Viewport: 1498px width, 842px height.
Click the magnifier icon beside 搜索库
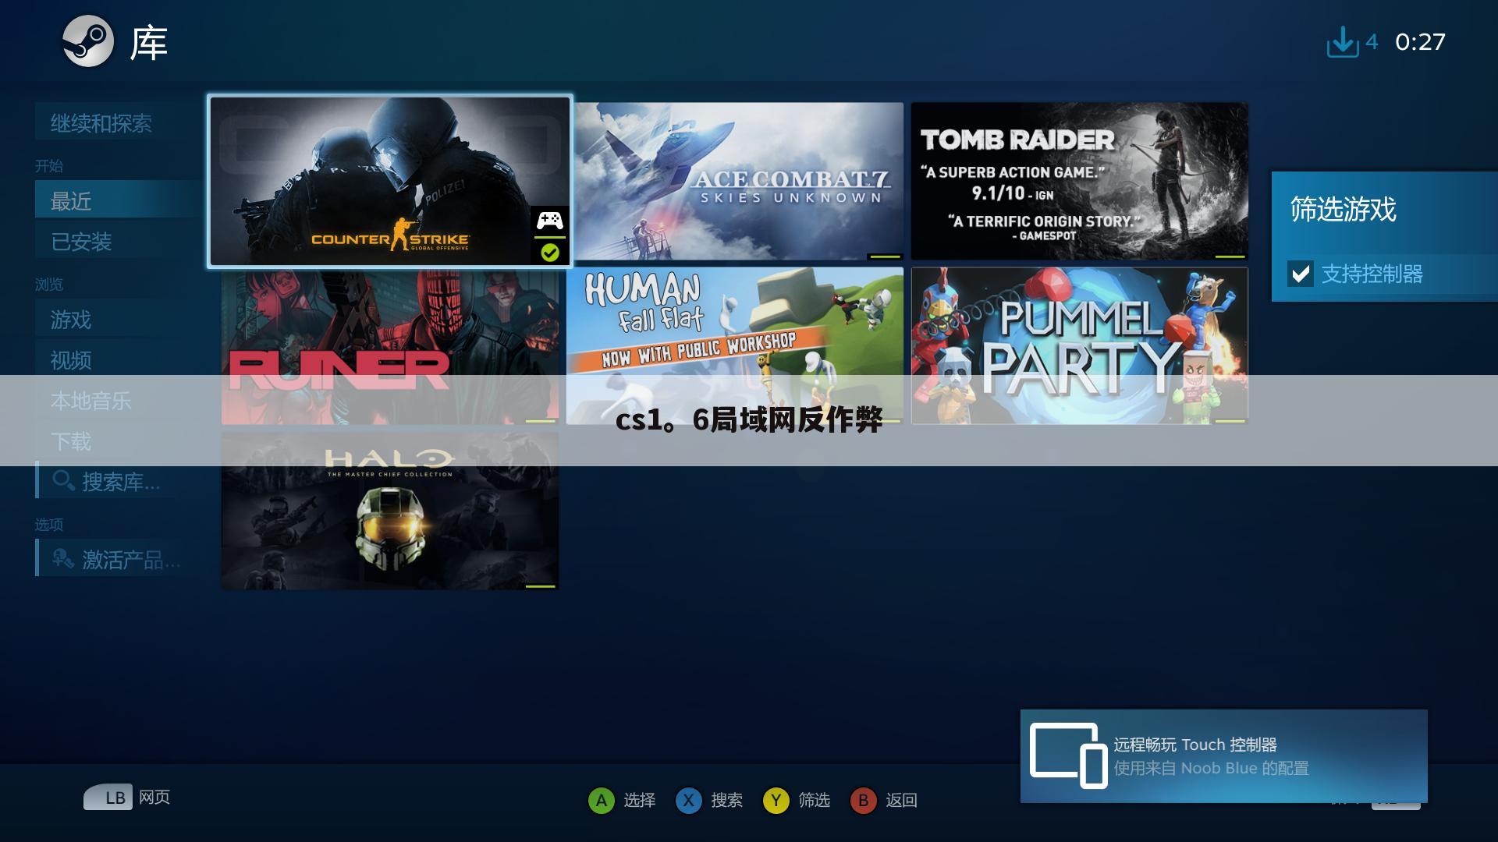tap(63, 480)
